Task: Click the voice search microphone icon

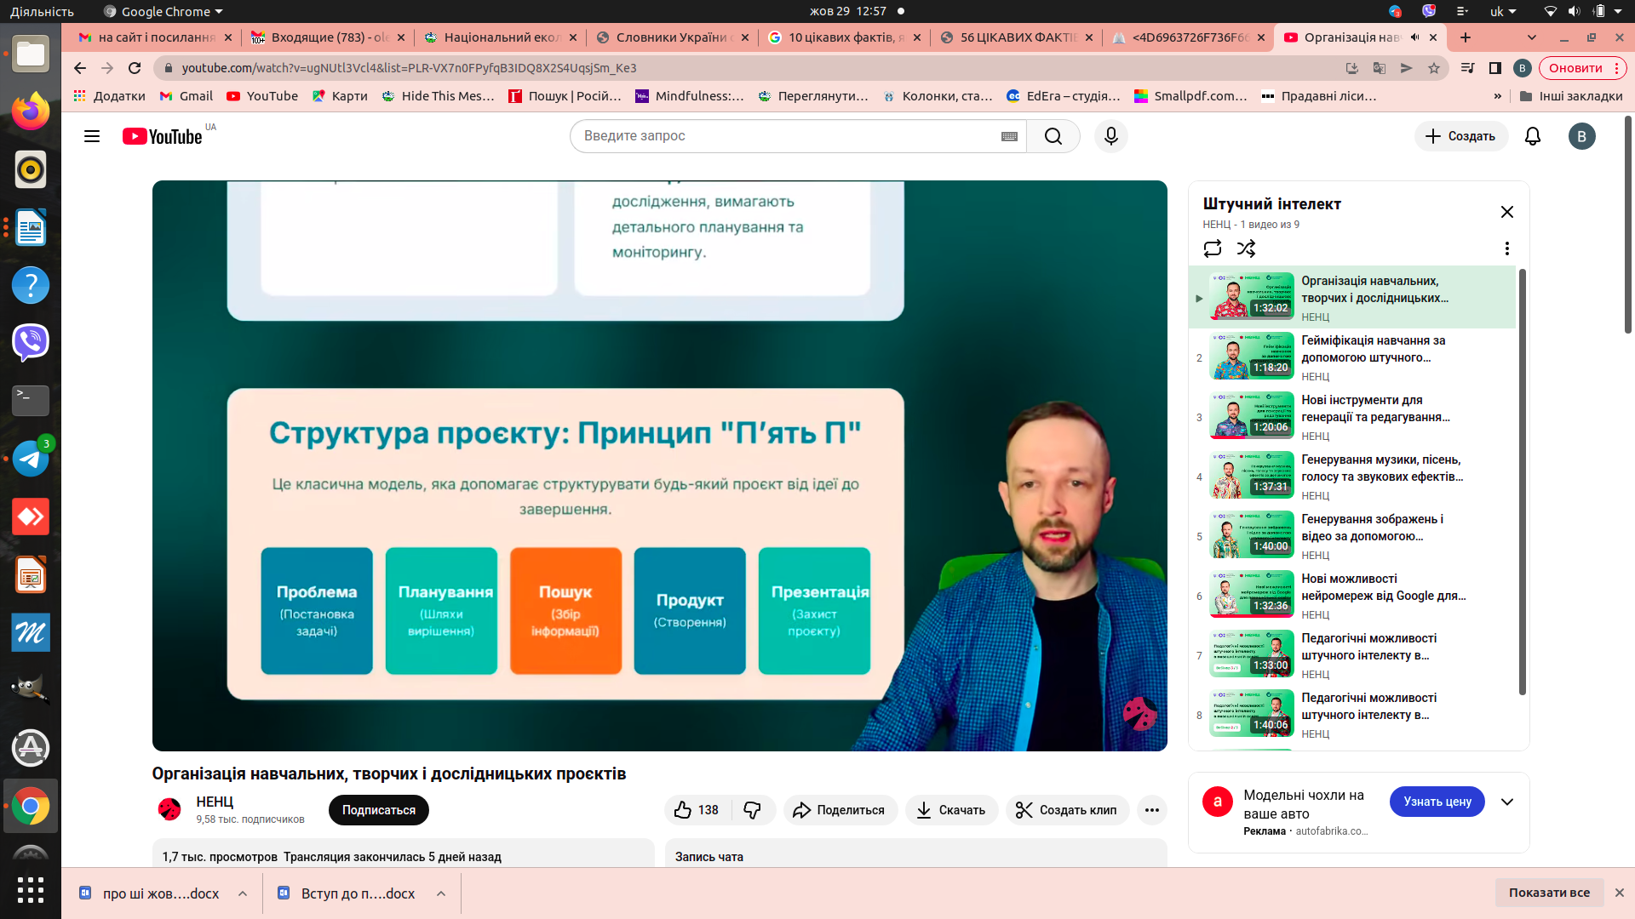Action: click(1110, 136)
